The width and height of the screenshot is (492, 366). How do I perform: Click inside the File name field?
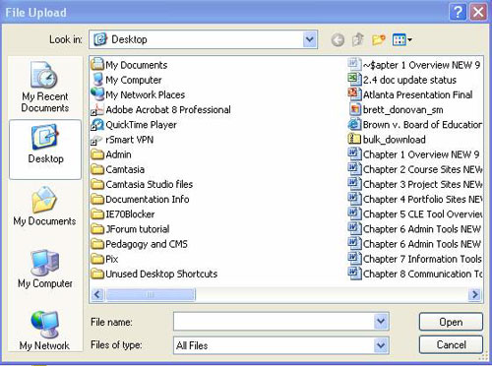point(274,322)
